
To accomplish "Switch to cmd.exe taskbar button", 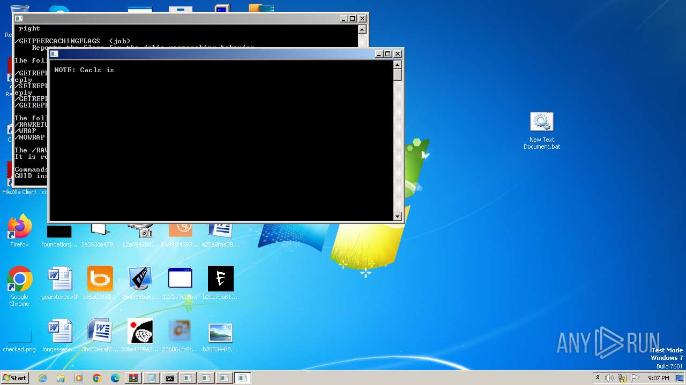I will pos(170,378).
